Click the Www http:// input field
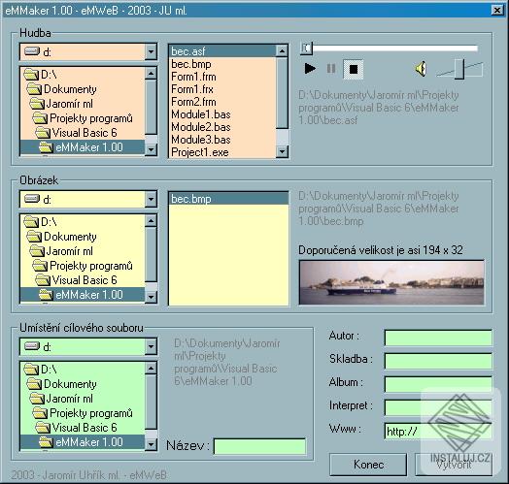Image resolution: width=509 pixels, height=484 pixels. point(438,432)
